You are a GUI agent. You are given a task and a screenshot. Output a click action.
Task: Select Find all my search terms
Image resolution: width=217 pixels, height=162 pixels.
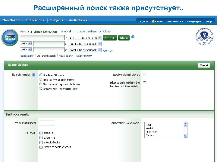pyautogui.click(x=41, y=79)
